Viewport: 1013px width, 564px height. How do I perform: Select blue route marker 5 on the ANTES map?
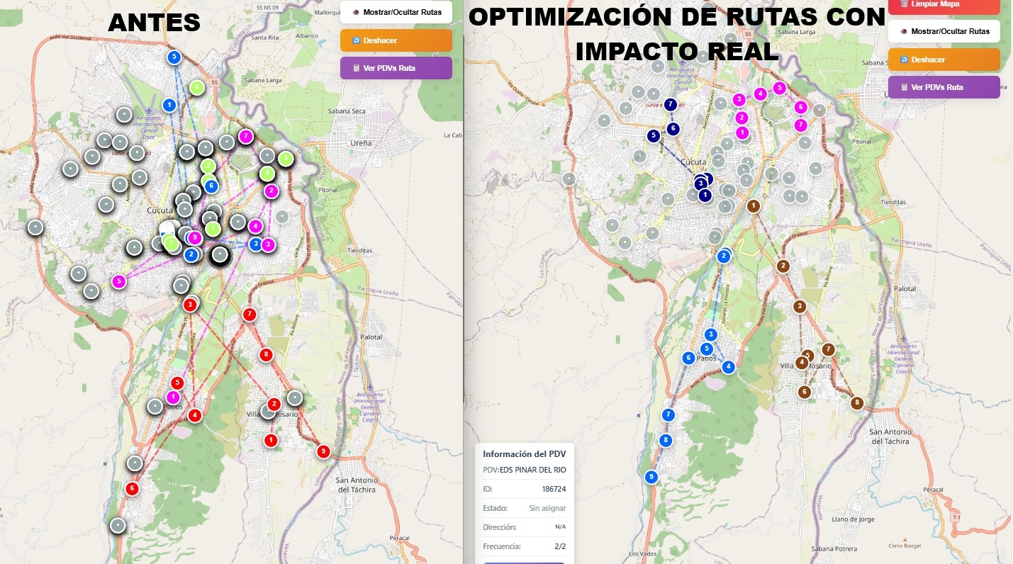(174, 57)
